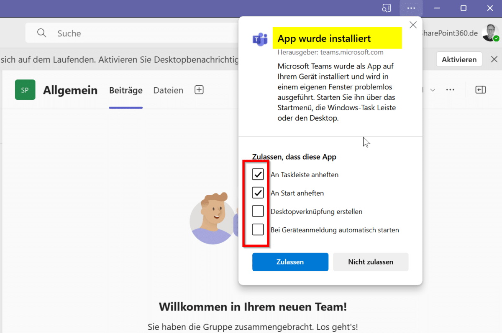The height and width of the screenshot is (333, 502).
Task: Click the search magnifier icon
Action: coord(41,33)
